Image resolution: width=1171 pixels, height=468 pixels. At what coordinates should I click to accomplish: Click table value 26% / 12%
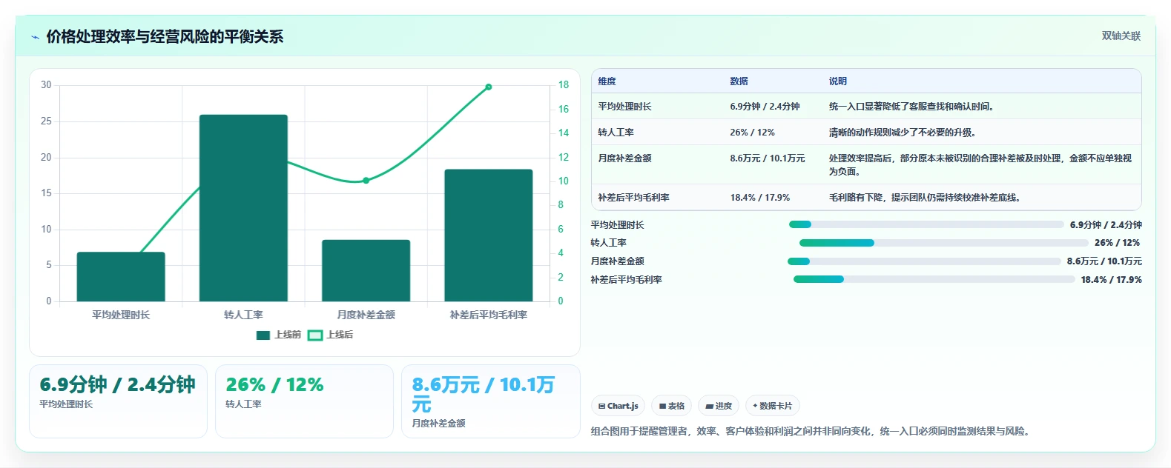coord(752,133)
